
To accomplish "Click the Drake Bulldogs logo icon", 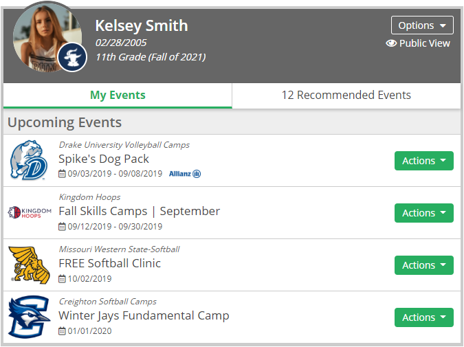I will coord(29,160).
